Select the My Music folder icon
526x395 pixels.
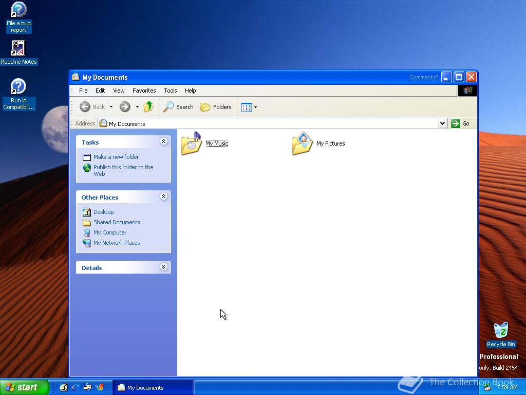191,143
